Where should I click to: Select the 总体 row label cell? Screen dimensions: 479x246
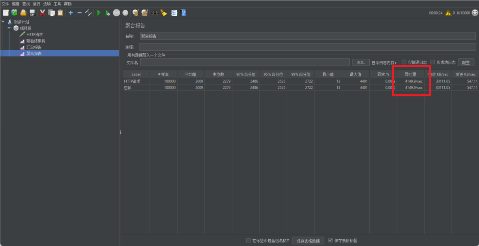[x=136, y=88]
